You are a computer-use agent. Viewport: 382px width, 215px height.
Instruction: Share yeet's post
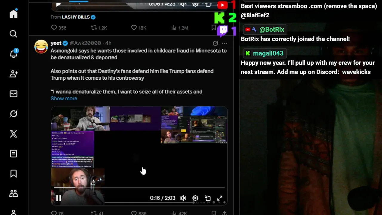224,213
